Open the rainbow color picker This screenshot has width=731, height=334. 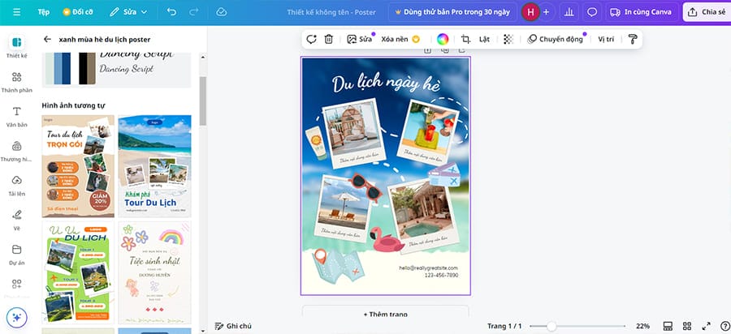point(443,40)
